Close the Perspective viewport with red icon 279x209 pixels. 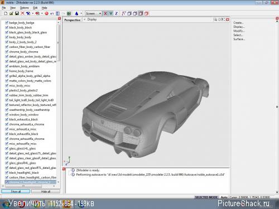[227, 20]
